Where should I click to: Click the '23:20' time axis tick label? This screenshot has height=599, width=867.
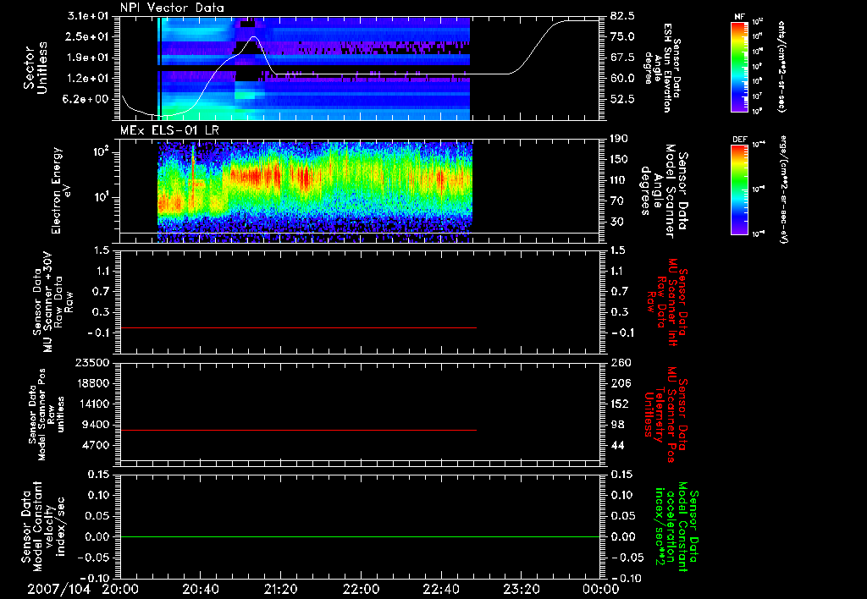pyautogui.click(x=521, y=590)
